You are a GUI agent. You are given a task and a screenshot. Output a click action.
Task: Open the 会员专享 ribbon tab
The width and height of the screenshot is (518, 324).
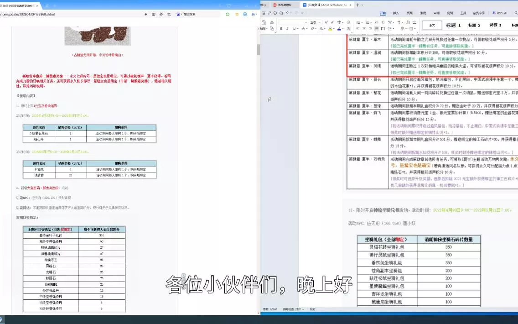click(x=479, y=13)
